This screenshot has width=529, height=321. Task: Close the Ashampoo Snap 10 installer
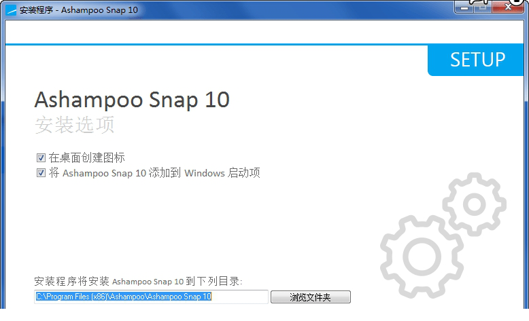pos(508,7)
